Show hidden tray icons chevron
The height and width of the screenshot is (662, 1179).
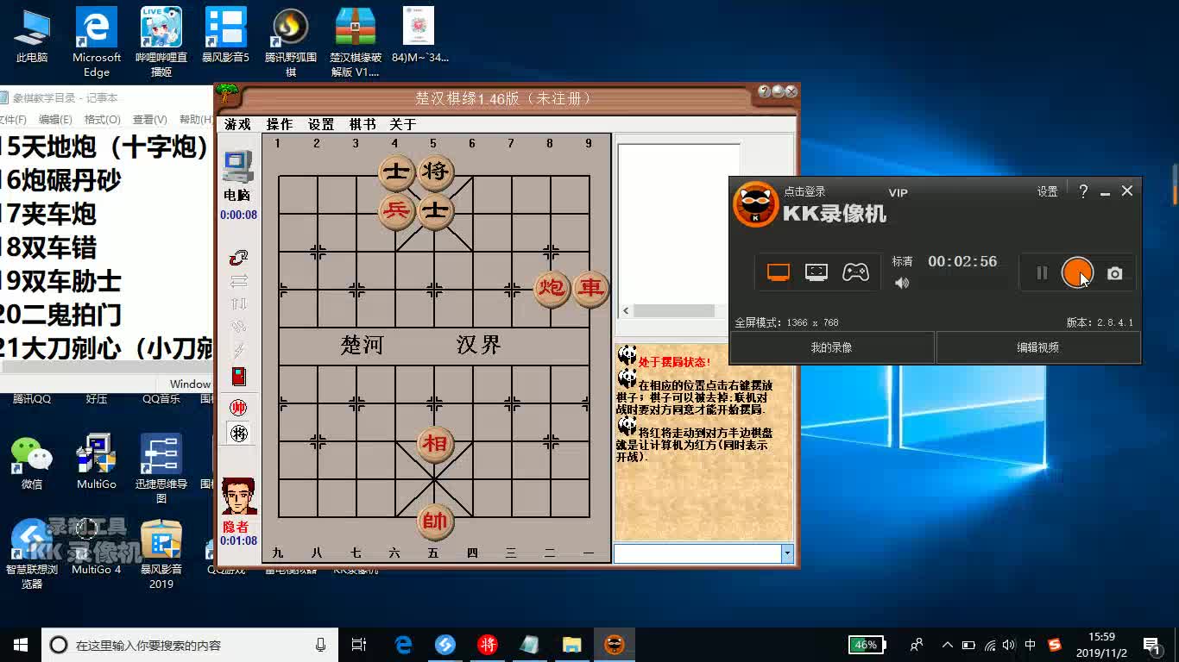point(947,645)
